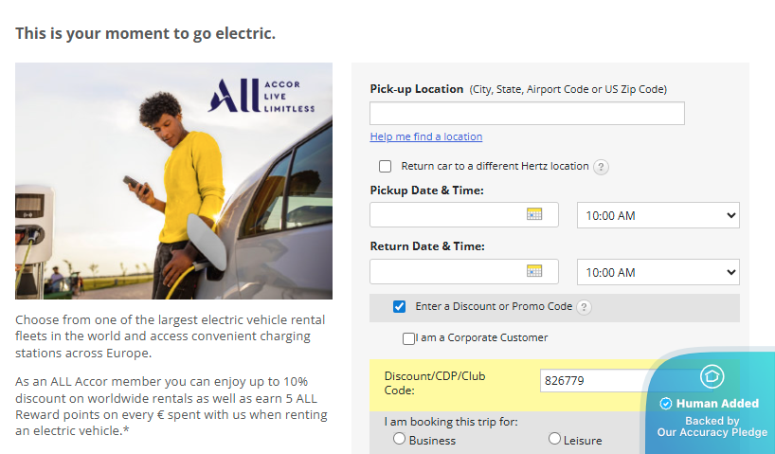Click the Accuracy Pledge house icon
This screenshot has height=454, width=775.
pyautogui.click(x=712, y=377)
